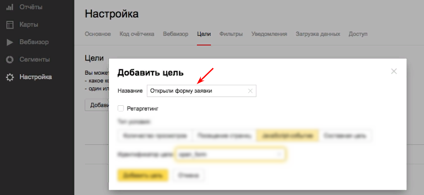Click the Настройка gear icon
This screenshot has height=195, width=424.
click(10, 78)
